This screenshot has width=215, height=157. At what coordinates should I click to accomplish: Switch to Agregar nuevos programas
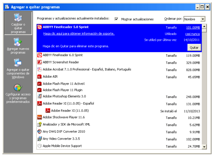pyautogui.click(x=18, y=46)
